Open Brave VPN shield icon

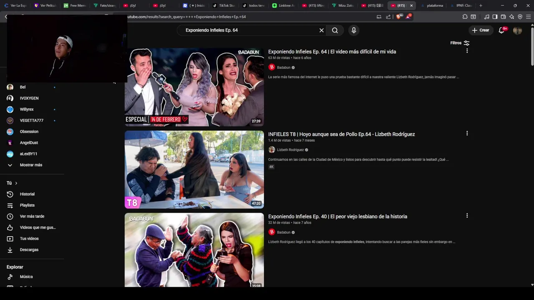520,17
